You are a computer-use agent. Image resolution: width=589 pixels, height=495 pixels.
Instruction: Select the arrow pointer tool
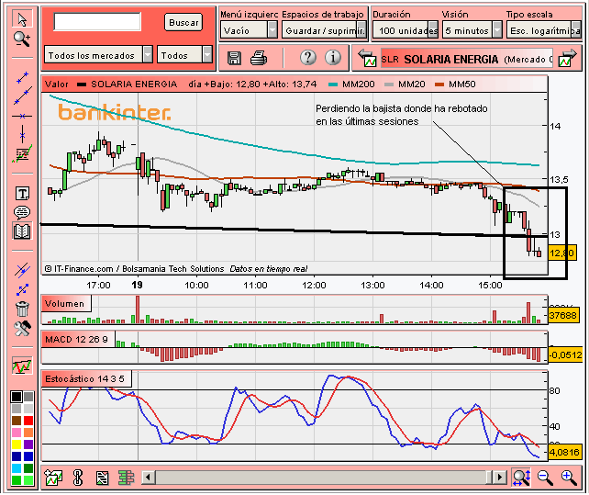point(22,19)
